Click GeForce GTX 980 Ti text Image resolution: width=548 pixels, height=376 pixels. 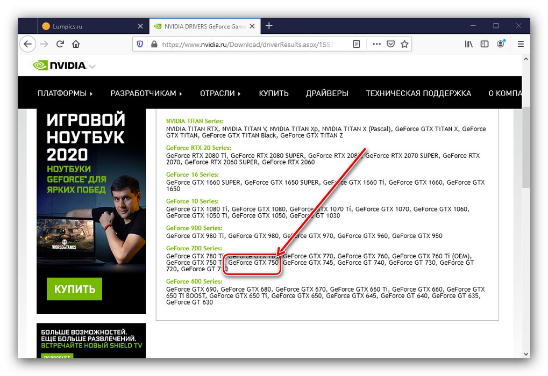click(195, 236)
